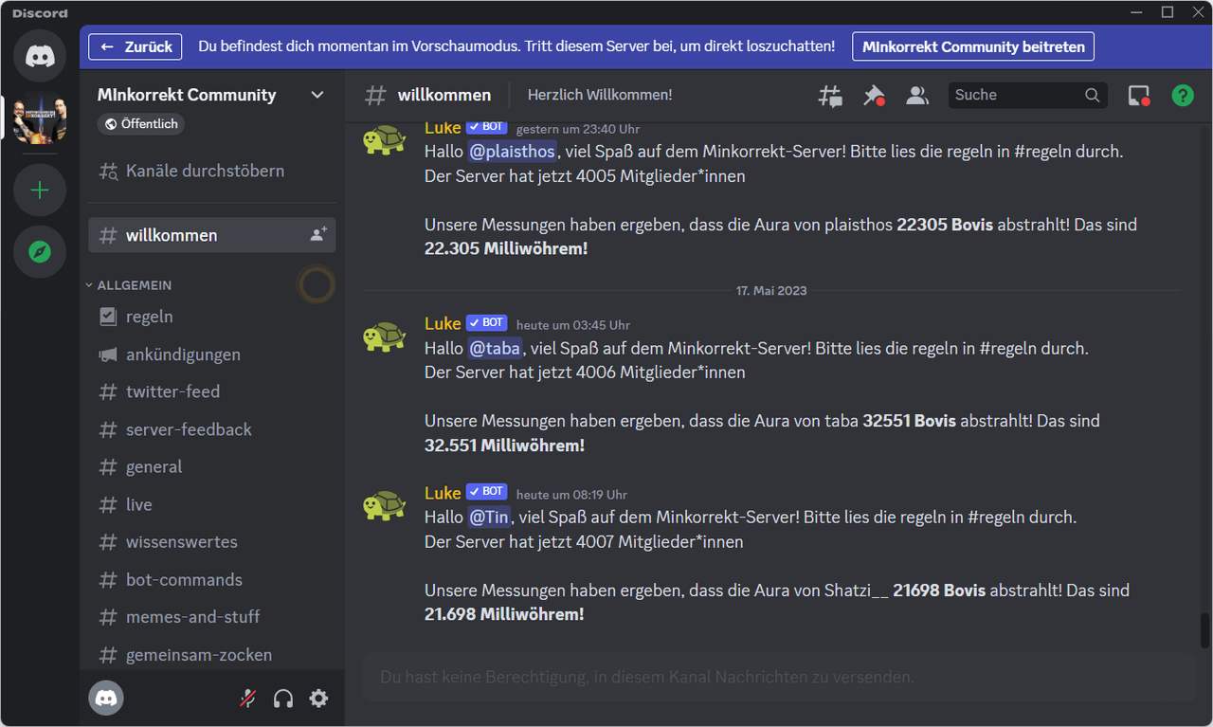Add a server with the plus icon
1213x727 pixels.
click(x=40, y=191)
